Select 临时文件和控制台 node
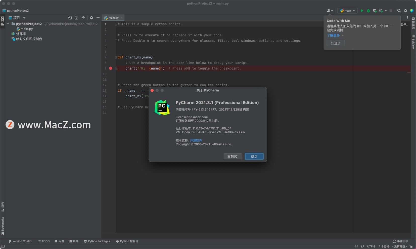The height and width of the screenshot is (249, 416). pos(27,39)
